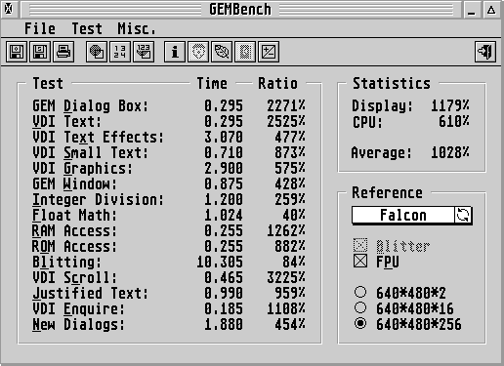Click the 123 with window toolbar icon
Image resolution: width=504 pixels, height=366 pixels.
pyautogui.click(x=144, y=52)
